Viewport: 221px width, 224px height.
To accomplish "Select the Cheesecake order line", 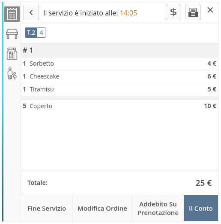I will [x=119, y=76].
